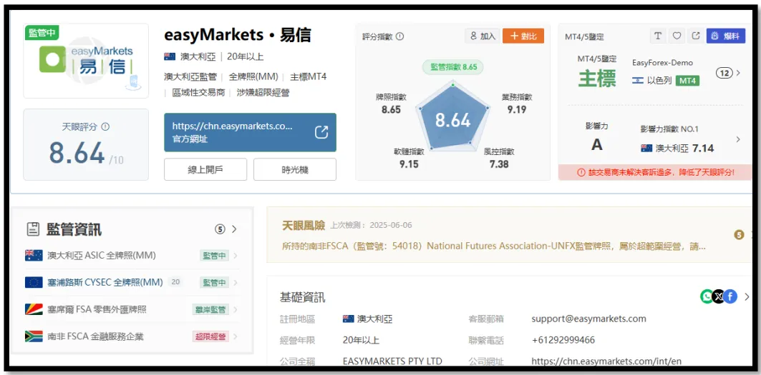The width and height of the screenshot is (761, 375).
Task: Click the 區域性交易商 tag
Action: (x=198, y=93)
